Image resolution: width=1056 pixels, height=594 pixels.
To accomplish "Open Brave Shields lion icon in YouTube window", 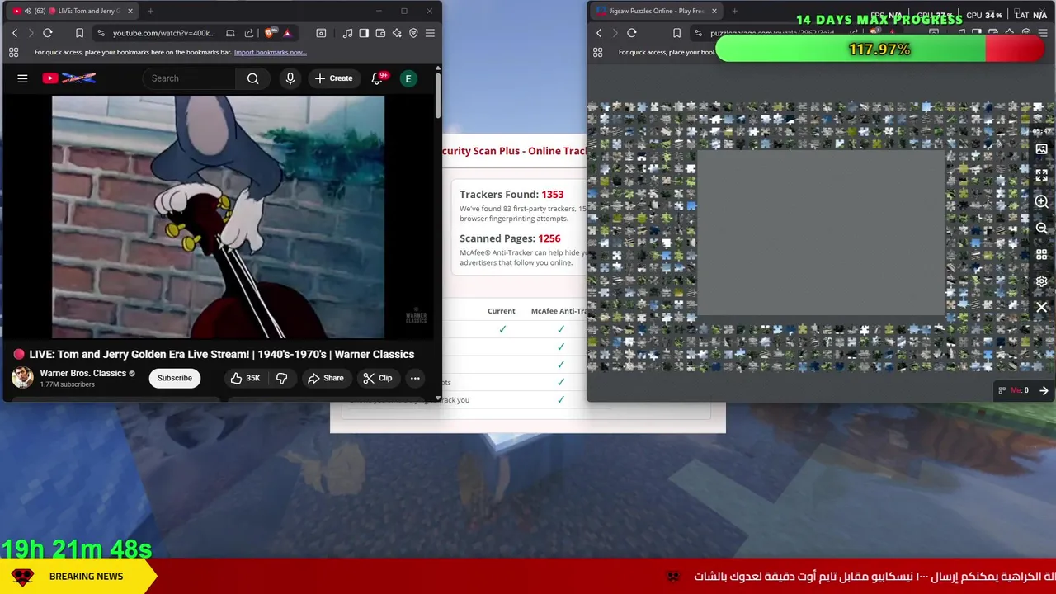I will tap(270, 33).
